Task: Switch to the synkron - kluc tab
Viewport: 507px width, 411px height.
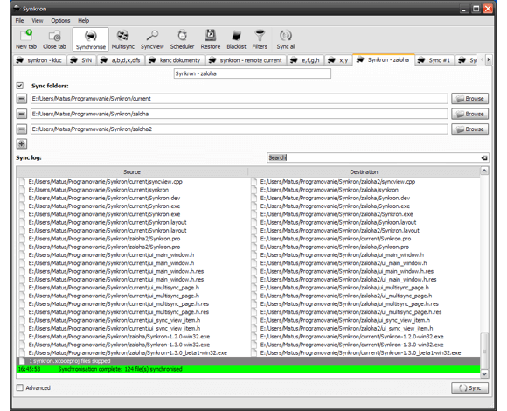Action: (x=39, y=60)
